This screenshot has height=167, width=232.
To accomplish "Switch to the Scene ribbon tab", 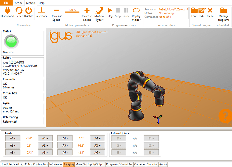I will tap(18, 3).
